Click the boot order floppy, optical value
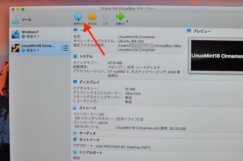 (x=134, y=67)
